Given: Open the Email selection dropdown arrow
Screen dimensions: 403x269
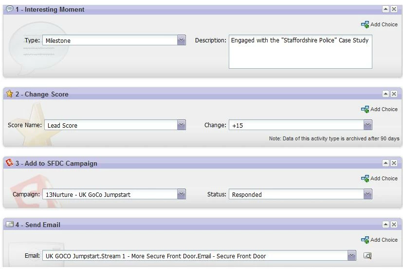Looking at the screenshot, I should [351, 256].
